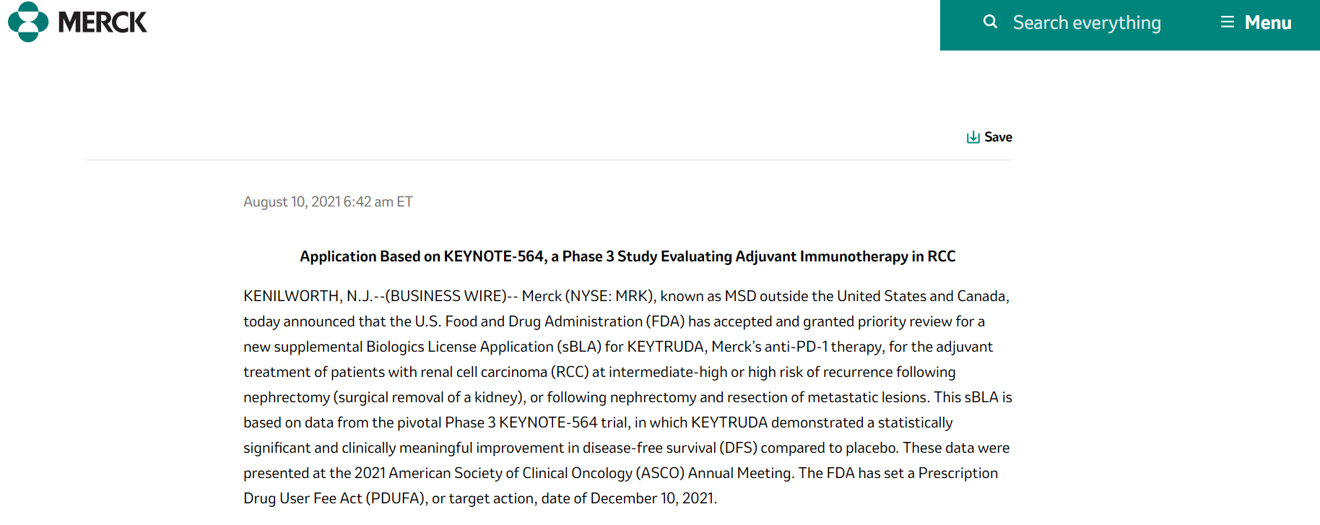Click American Society of Clinical Oncology text
1320x525 pixels.
coord(511,473)
